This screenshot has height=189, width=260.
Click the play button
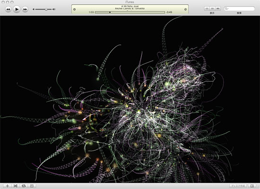[17, 9]
